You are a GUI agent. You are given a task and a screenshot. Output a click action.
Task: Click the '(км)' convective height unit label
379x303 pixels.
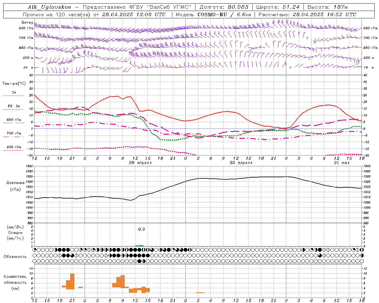coord(15,288)
